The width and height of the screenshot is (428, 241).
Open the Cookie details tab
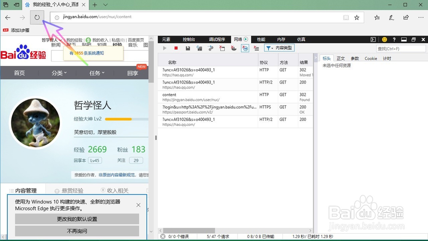[x=371, y=58]
